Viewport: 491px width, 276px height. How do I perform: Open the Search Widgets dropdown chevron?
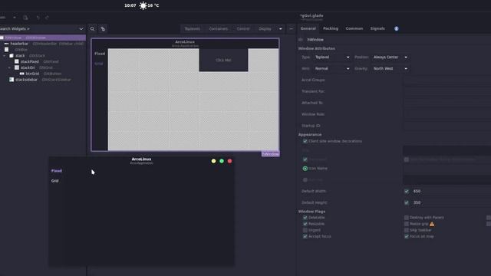pos(81,29)
